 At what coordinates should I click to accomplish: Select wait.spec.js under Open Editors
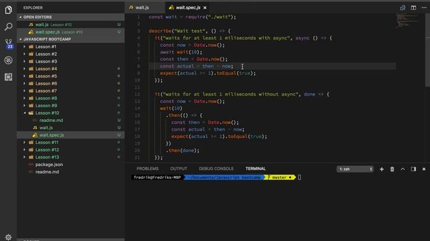[71, 32]
